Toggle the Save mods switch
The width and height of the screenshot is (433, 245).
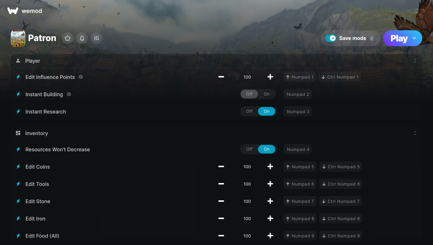coord(331,38)
